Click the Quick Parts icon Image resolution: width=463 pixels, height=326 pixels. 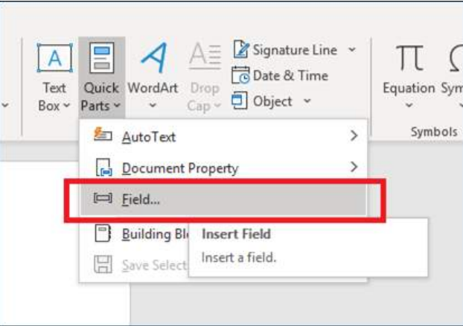tap(101, 59)
